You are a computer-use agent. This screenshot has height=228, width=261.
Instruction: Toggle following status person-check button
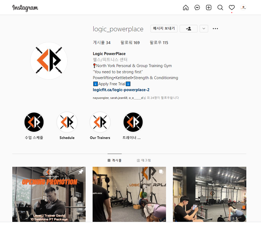pos(188,29)
